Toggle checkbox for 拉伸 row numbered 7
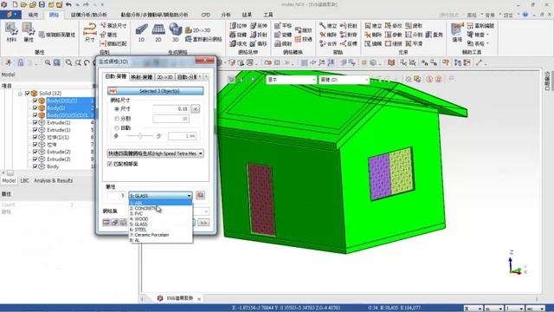 35,145
